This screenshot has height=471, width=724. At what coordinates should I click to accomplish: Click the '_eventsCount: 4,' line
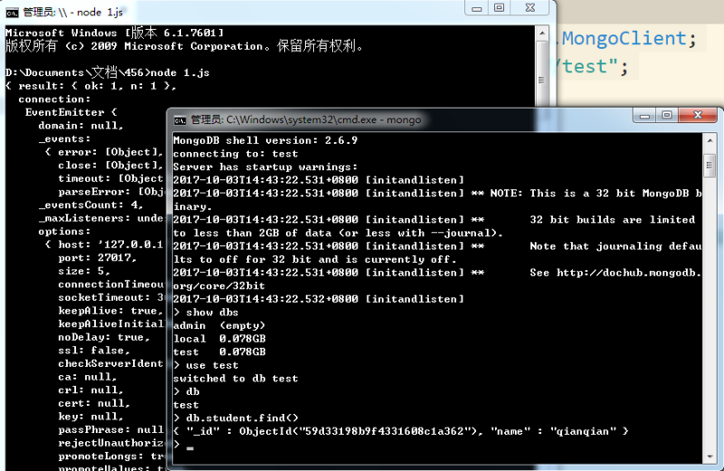click(91, 205)
